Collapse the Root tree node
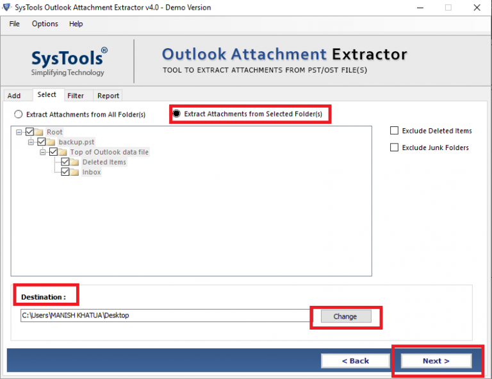 tap(19, 132)
